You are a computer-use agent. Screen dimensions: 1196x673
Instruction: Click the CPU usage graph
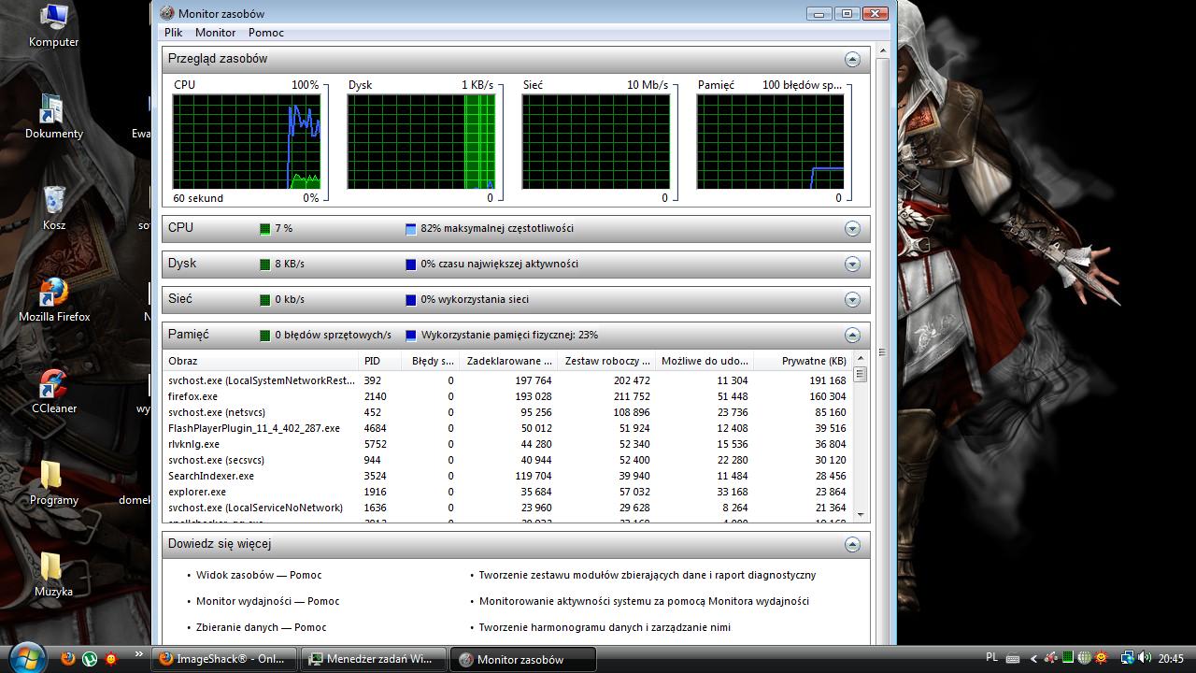point(247,142)
